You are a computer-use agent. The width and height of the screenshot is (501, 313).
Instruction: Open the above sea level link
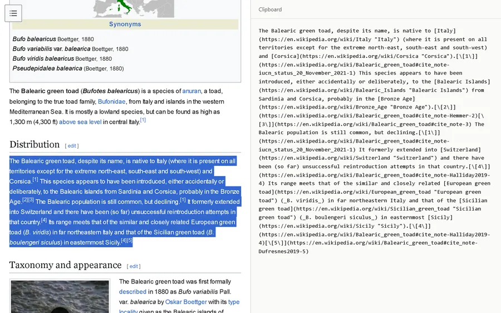pyautogui.click(x=80, y=122)
